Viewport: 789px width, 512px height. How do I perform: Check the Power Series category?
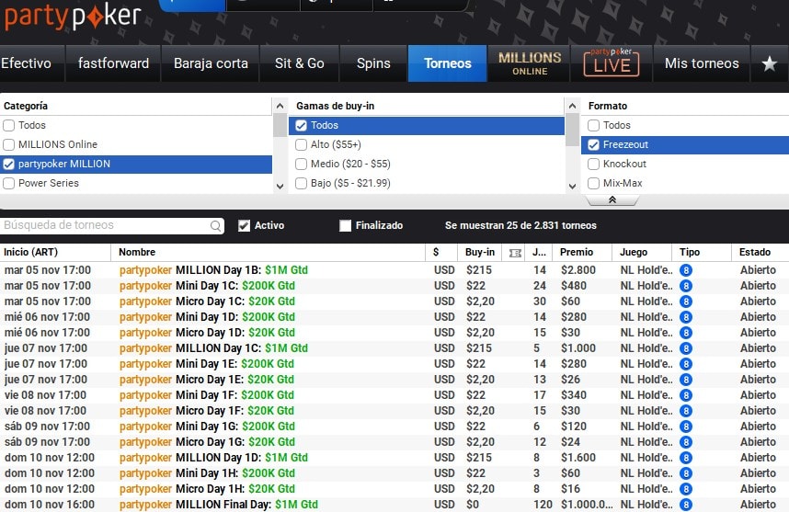[x=8, y=184]
